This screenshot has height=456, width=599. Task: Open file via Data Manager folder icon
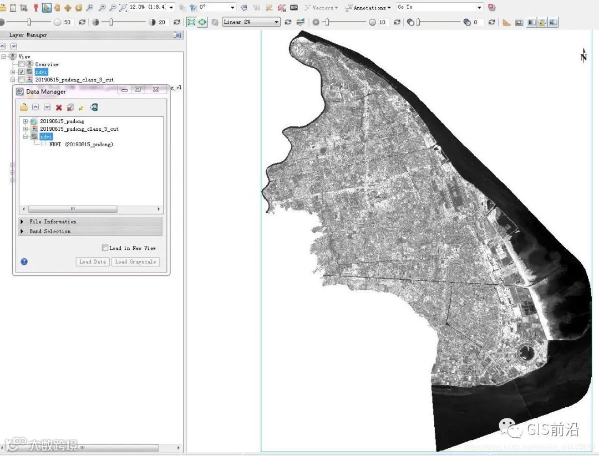(24, 107)
